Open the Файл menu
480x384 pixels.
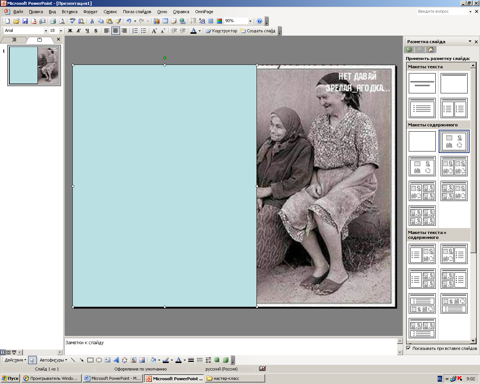(18, 12)
